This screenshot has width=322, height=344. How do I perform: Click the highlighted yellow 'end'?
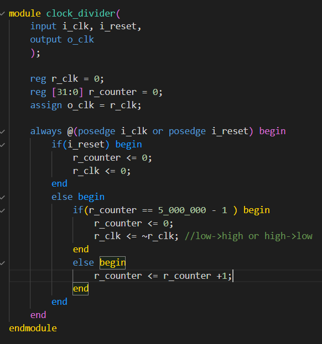point(81,289)
